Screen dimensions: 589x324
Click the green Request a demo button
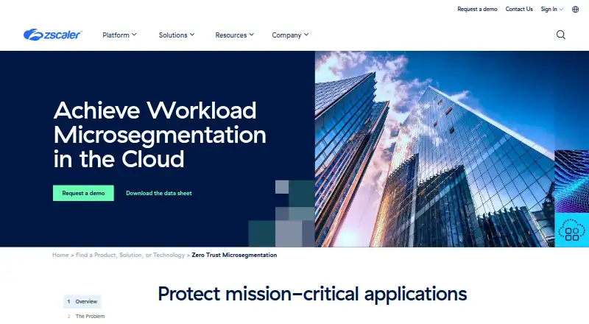[83, 193]
